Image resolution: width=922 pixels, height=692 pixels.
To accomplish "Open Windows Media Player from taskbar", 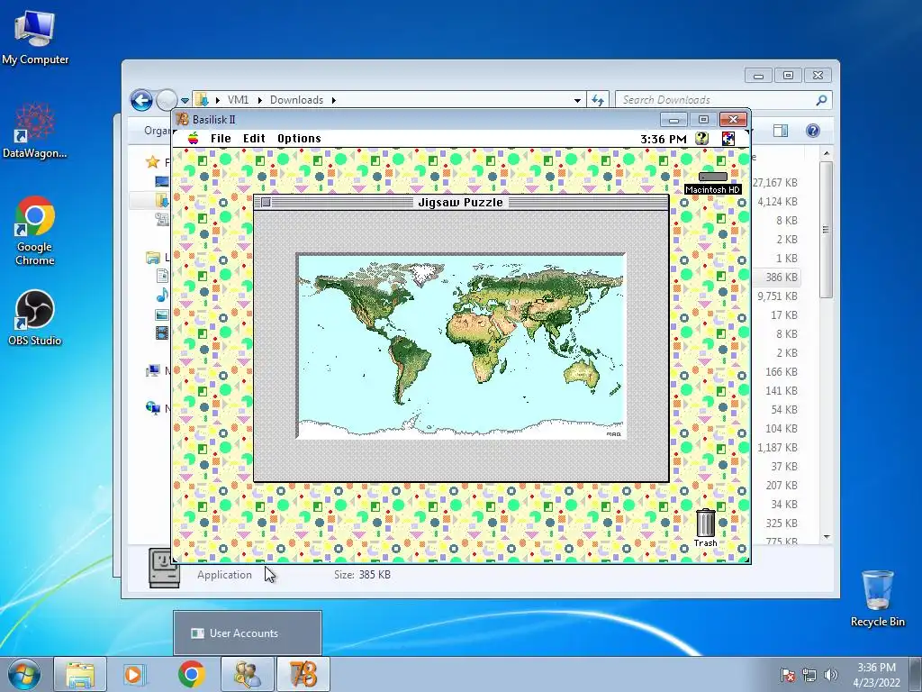I will [134, 674].
